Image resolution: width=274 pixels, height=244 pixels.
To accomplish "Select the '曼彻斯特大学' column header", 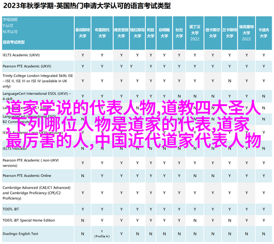I will 83,33.
